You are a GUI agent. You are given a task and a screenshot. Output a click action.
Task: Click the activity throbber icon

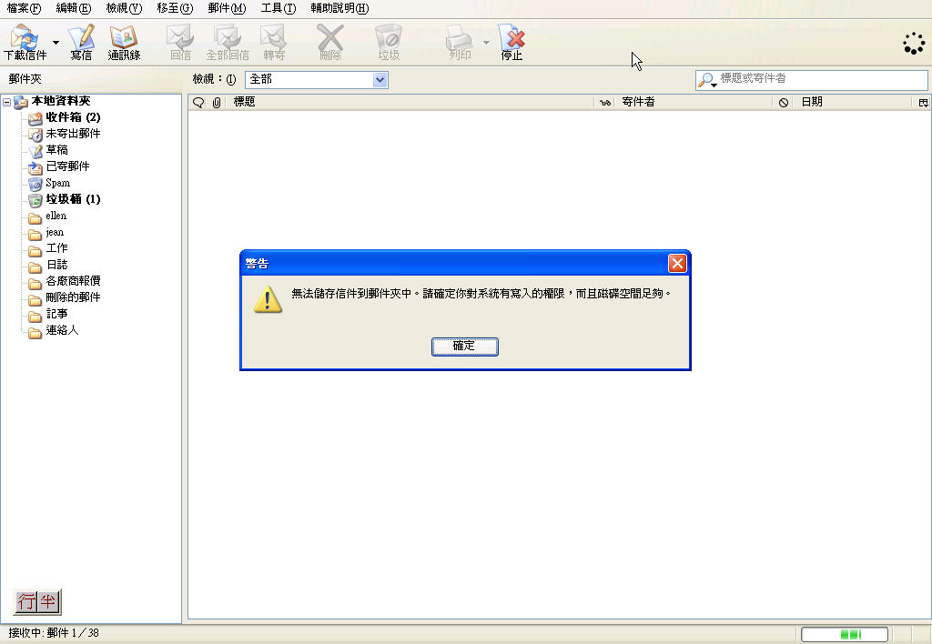tap(914, 44)
